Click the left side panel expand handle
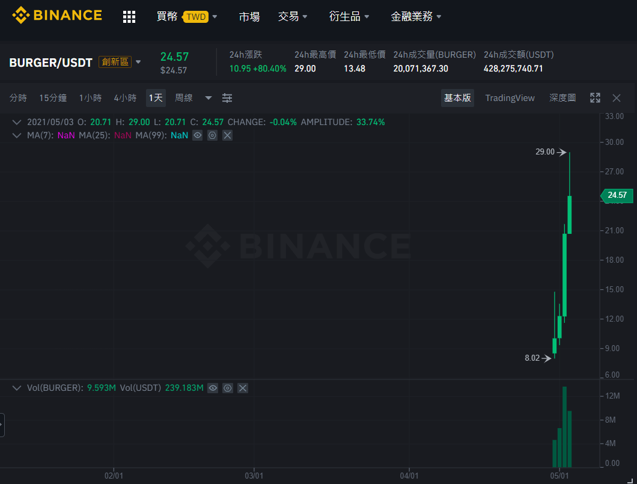This screenshot has width=637, height=484. [x=2, y=424]
